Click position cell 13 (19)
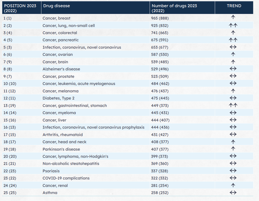The height and width of the screenshot is (201, 259). [10, 105]
